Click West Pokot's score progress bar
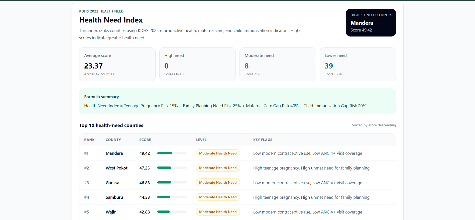 click(x=172, y=168)
